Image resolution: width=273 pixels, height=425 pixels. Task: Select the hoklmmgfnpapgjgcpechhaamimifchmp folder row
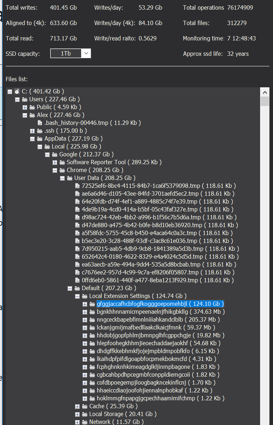pyautogui.click(x=160, y=399)
